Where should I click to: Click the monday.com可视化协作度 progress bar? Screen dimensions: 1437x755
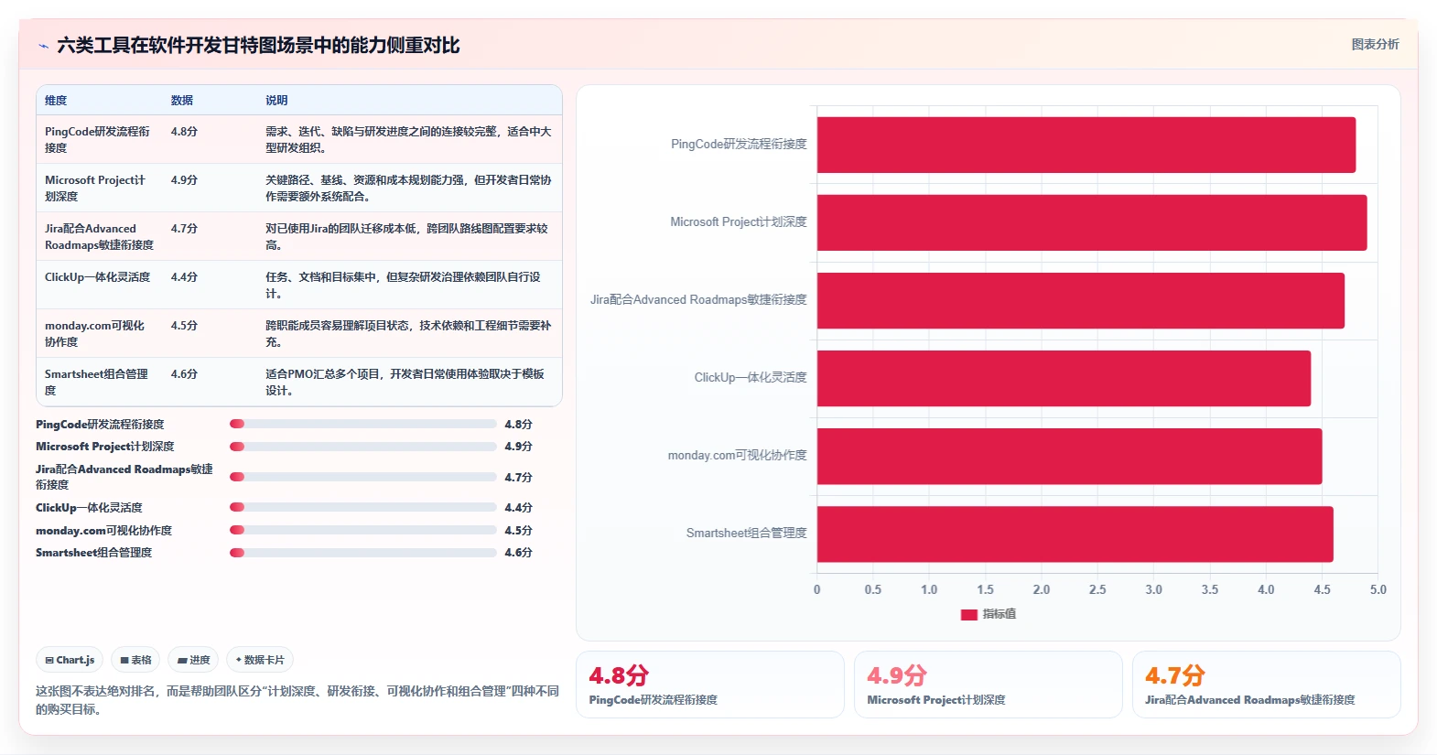(363, 530)
